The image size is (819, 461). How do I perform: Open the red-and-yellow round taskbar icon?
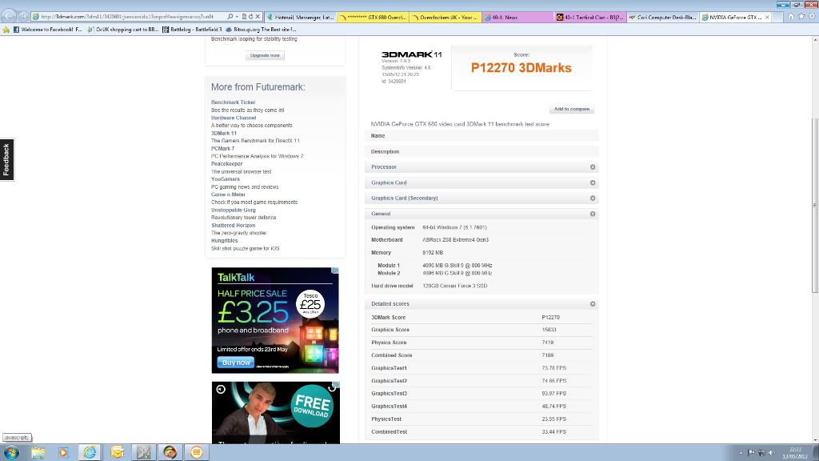coord(170,452)
